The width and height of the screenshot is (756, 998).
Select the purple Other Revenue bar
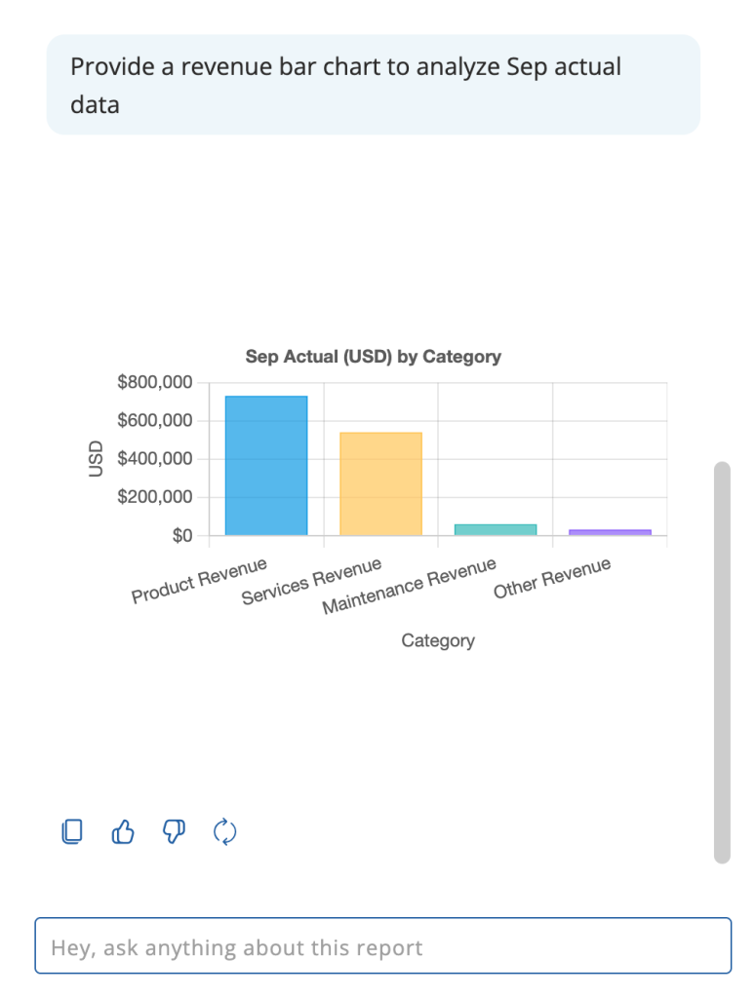pos(610,531)
